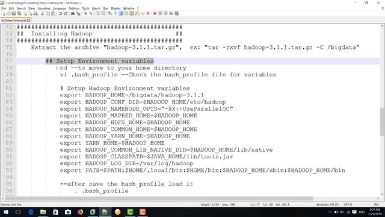Image resolution: width=385 pixels, height=217 pixels.
Task: Toggle Word Wrap toolbar button
Action: 109,13
